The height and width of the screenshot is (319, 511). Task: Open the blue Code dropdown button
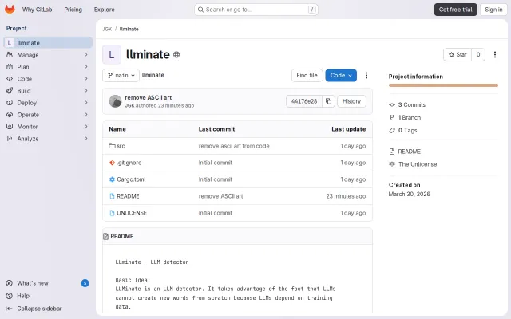click(341, 75)
